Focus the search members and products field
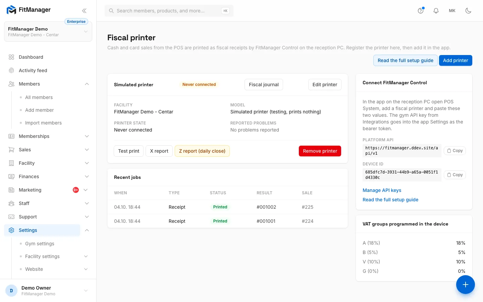The height and width of the screenshot is (302, 483). 169,11
